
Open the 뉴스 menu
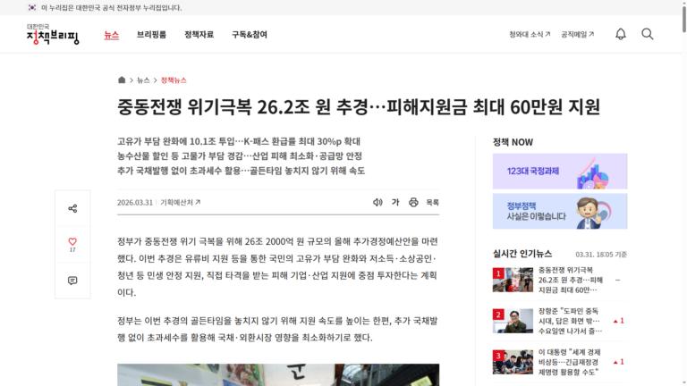click(111, 35)
